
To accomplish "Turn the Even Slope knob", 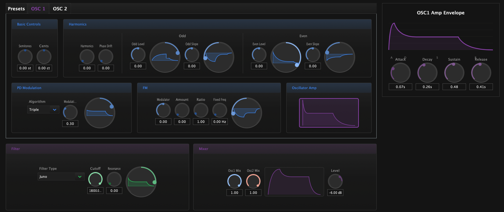I will (312, 54).
